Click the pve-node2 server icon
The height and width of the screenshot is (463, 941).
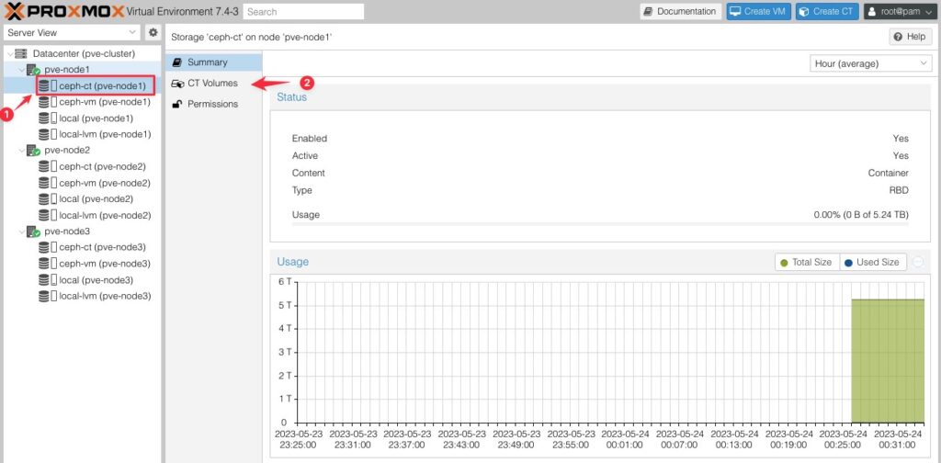34,151
